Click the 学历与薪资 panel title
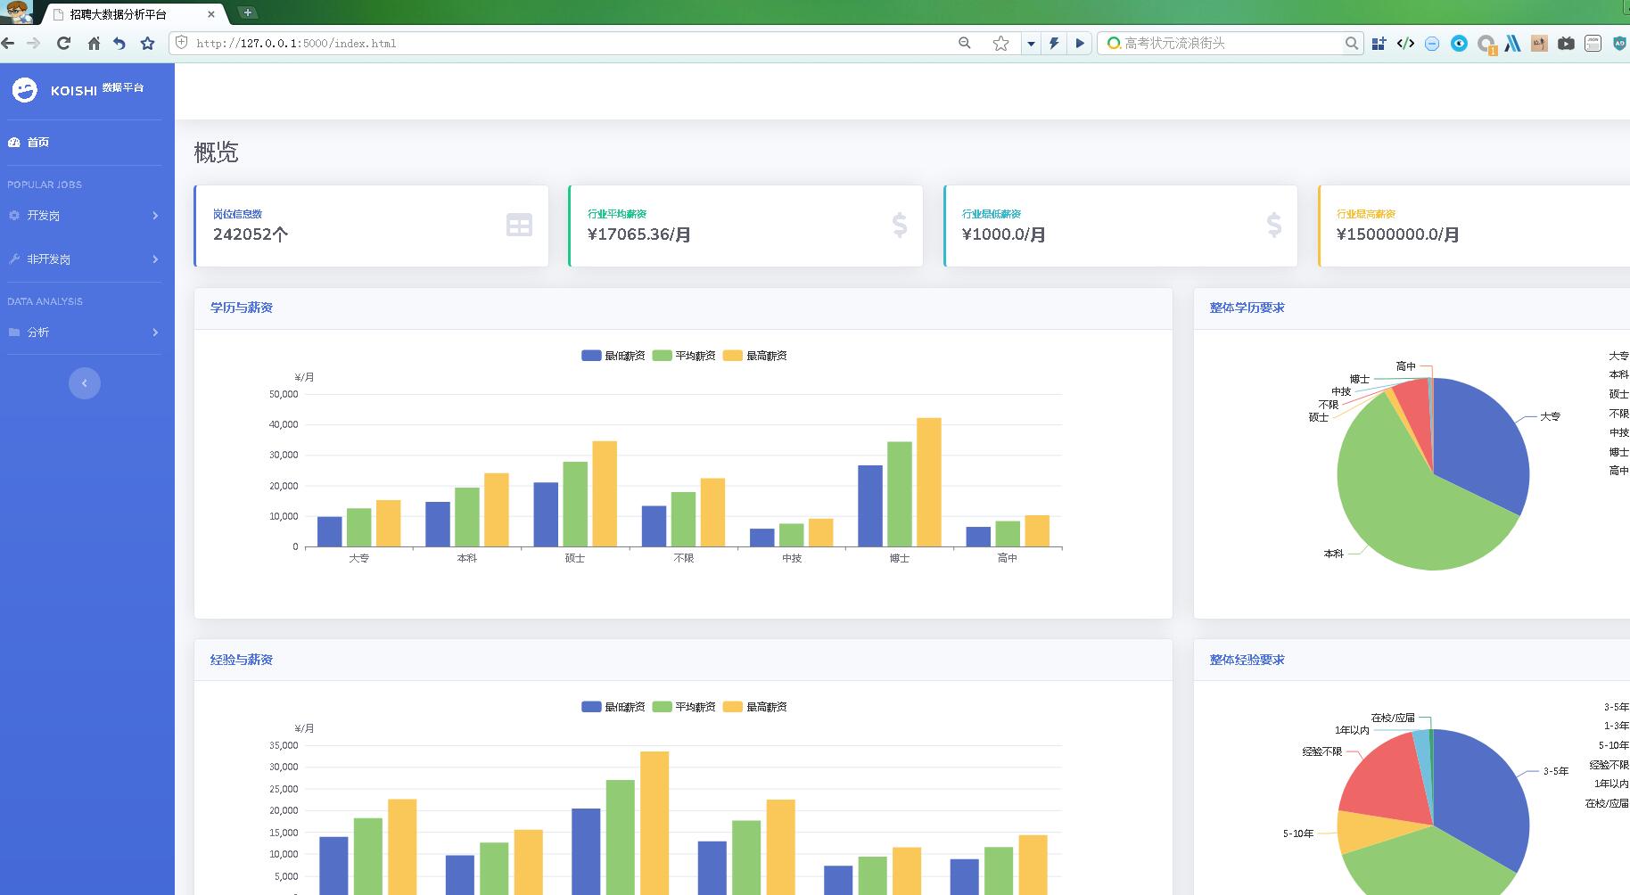Screen dimensions: 1630x895 point(242,308)
